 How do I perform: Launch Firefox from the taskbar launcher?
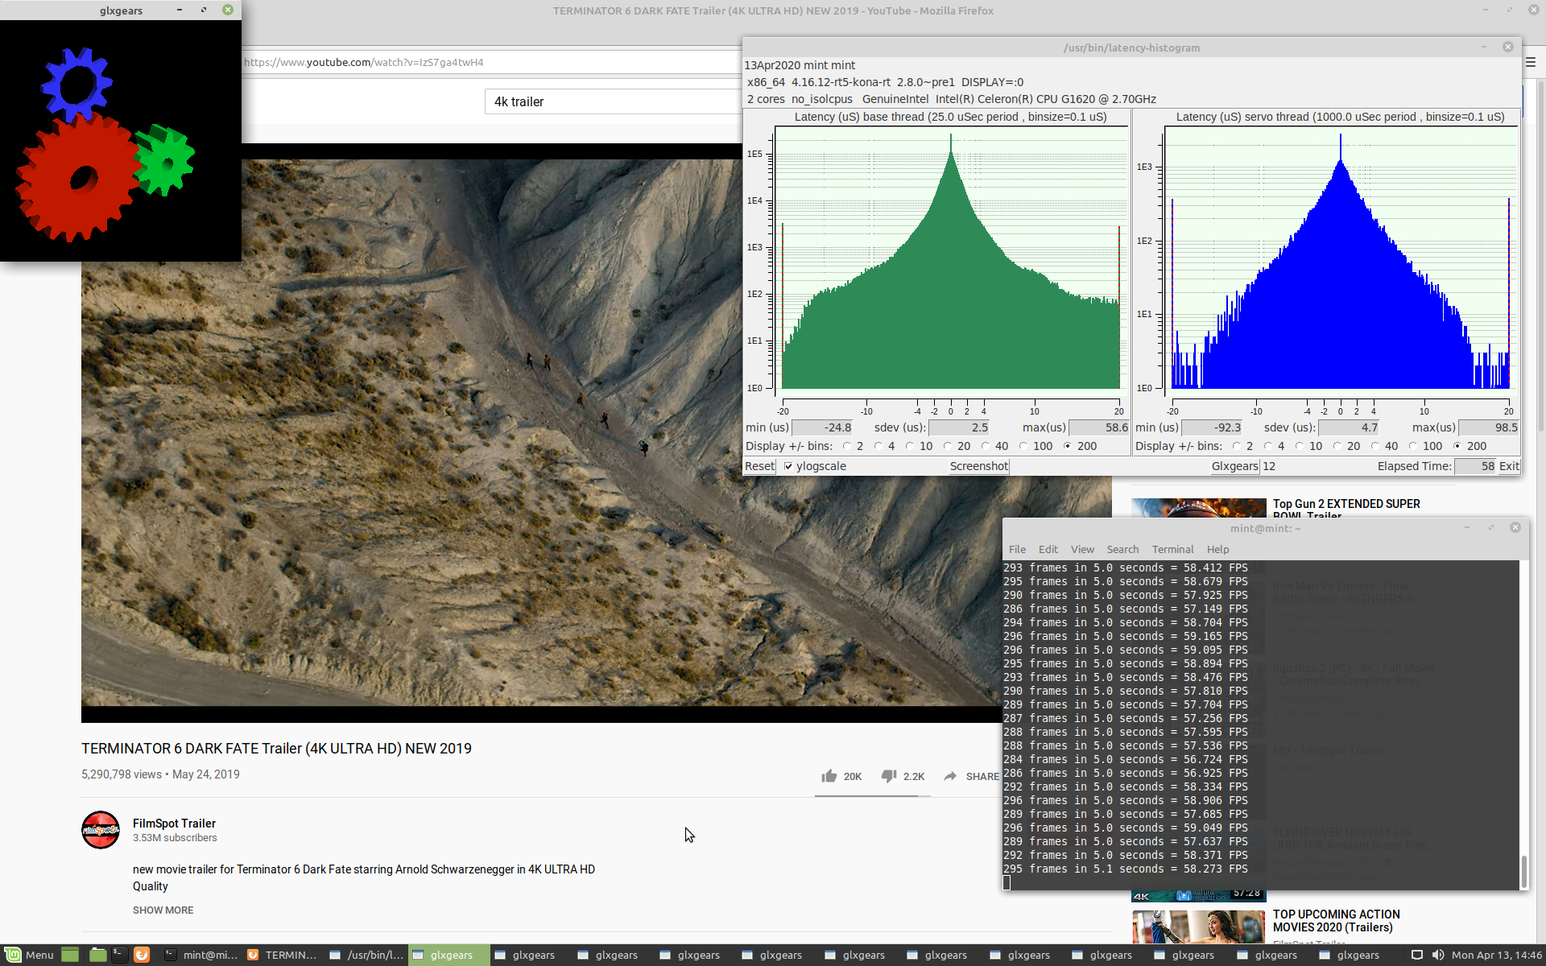coord(142,955)
